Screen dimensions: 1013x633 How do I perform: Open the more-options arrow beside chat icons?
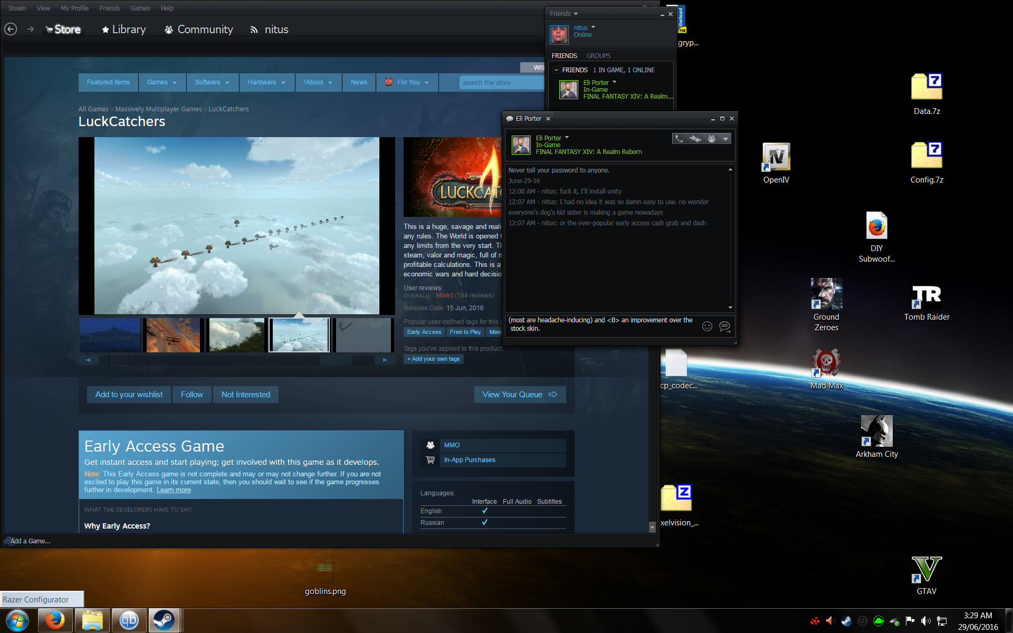pos(726,139)
